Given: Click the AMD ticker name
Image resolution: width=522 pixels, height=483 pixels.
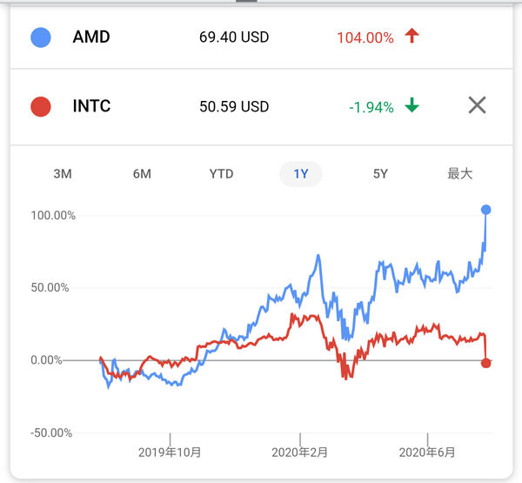Looking at the screenshot, I should coord(91,37).
